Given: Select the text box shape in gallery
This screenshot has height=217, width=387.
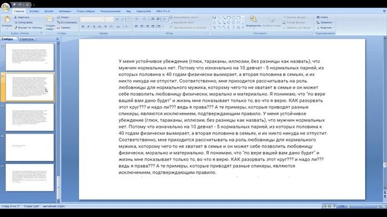Looking at the screenshot, I should pos(214,17).
